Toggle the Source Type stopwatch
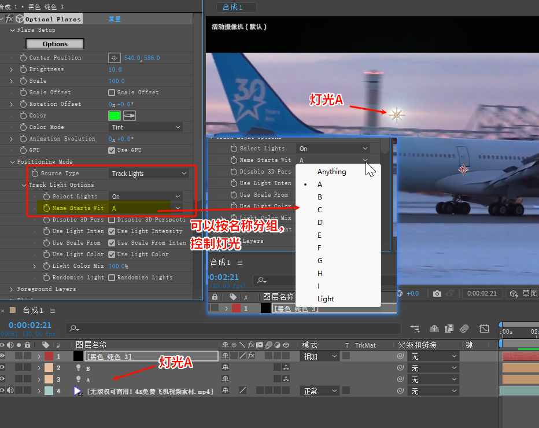The width and height of the screenshot is (539, 428). pyautogui.click(x=35, y=174)
